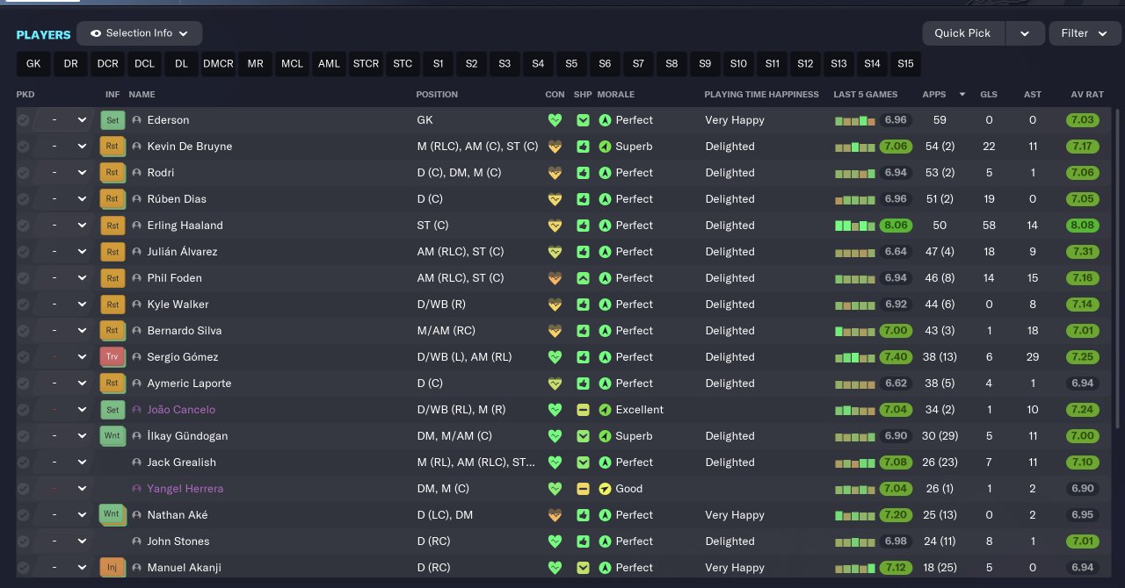
Task: Click Sergio Gómez's condition heart icon
Action: (555, 357)
